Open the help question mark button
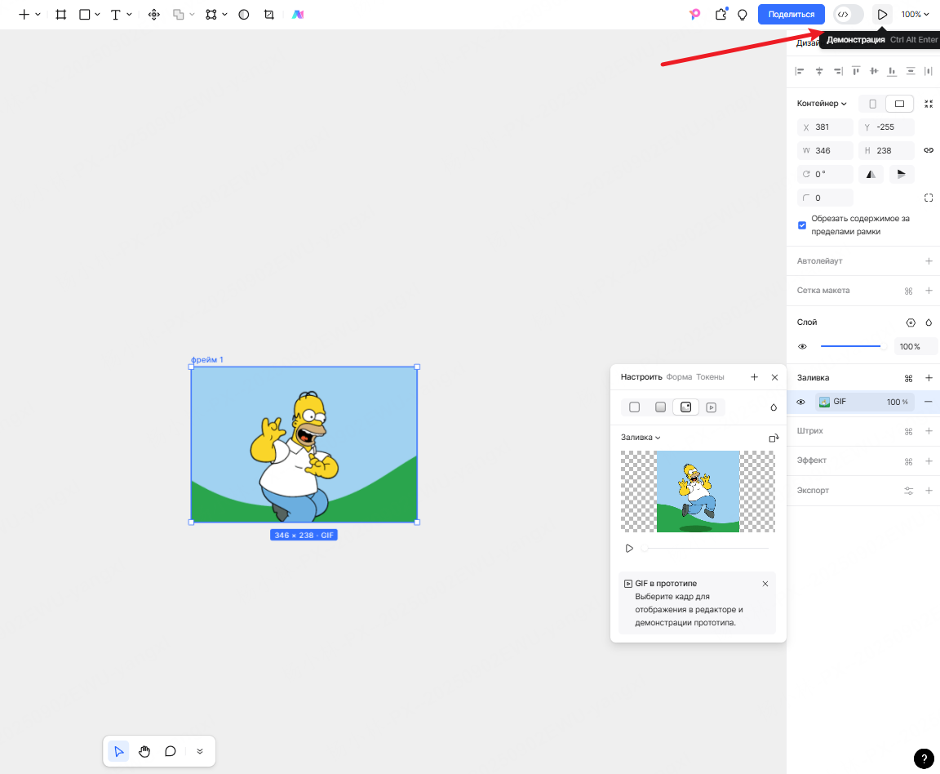Viewport: 940px width, 774px height. coord(923,758)
